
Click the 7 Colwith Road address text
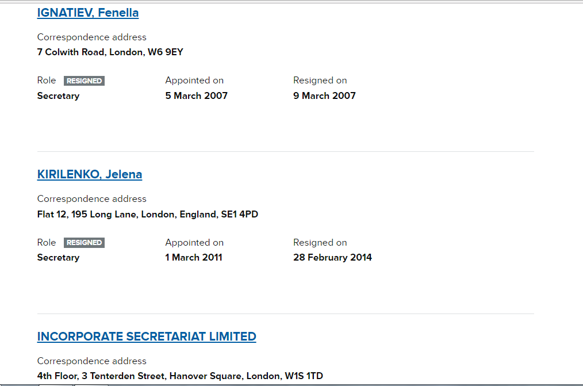point(110,52)
